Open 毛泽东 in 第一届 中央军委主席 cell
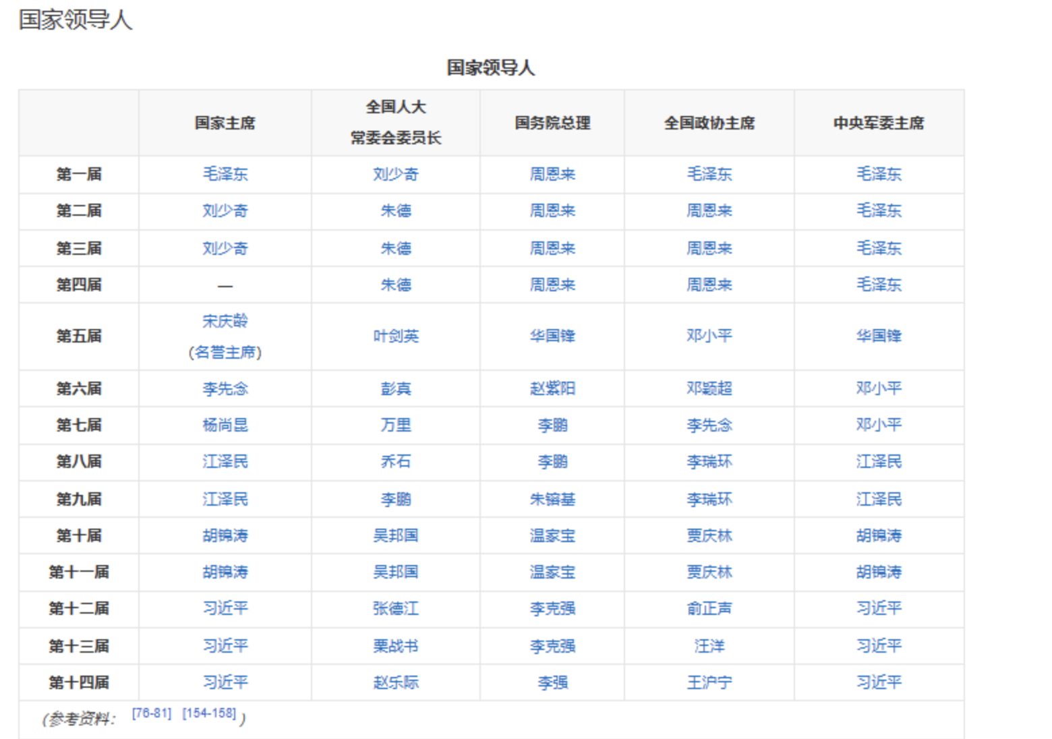 click(x=879, y=174)
